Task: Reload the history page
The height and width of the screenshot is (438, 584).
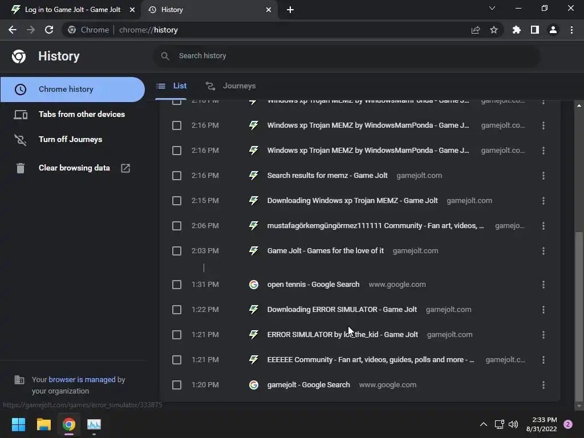Action: [x=49, y=30]
